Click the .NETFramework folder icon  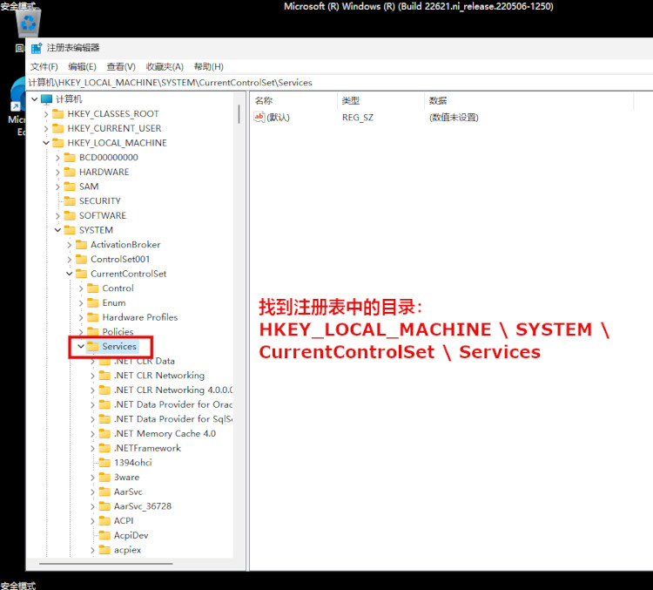(104, 448)
